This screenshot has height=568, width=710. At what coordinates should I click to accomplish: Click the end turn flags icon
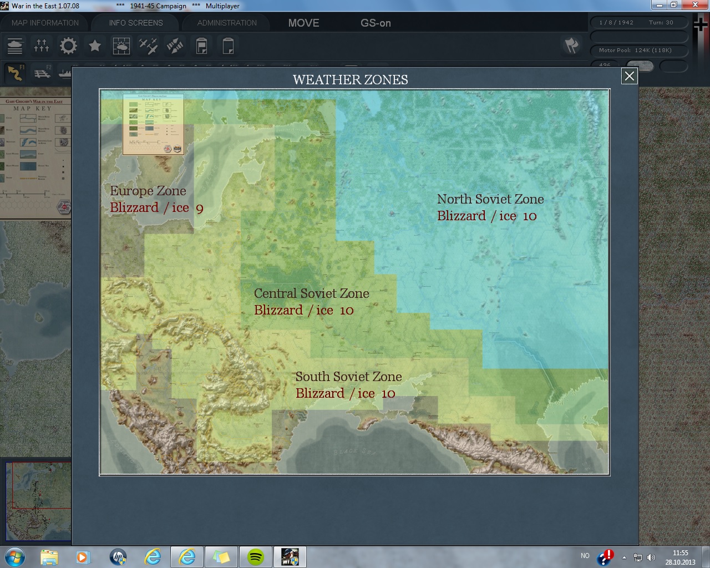point(572,45)
